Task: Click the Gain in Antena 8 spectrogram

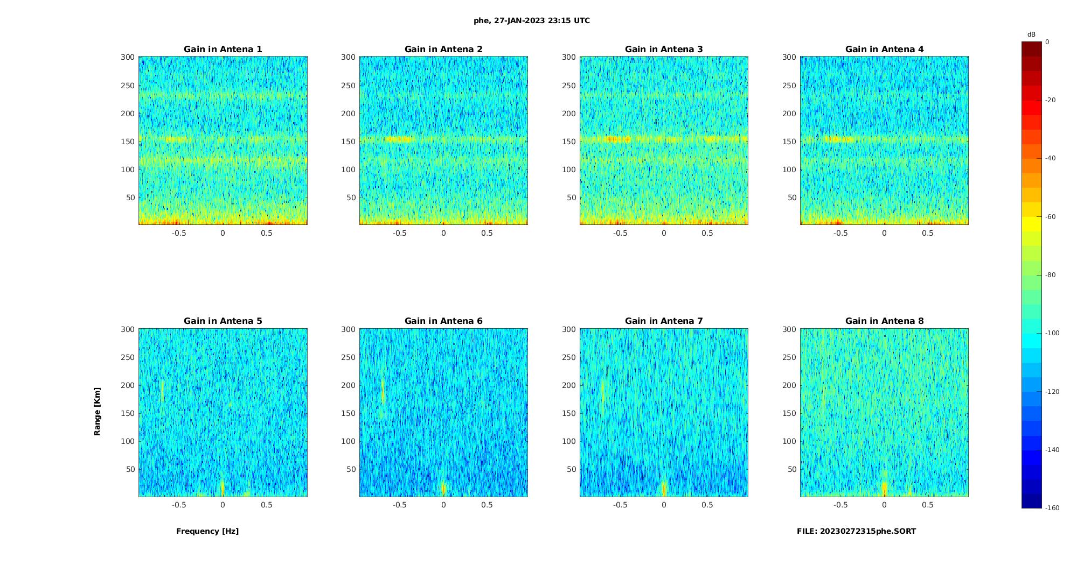Action: tap(884, 413)
